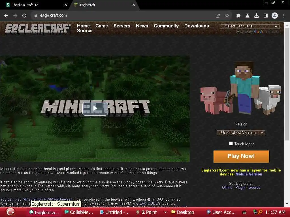
Task: Open the Community nav link
Action: pos(166,26)
